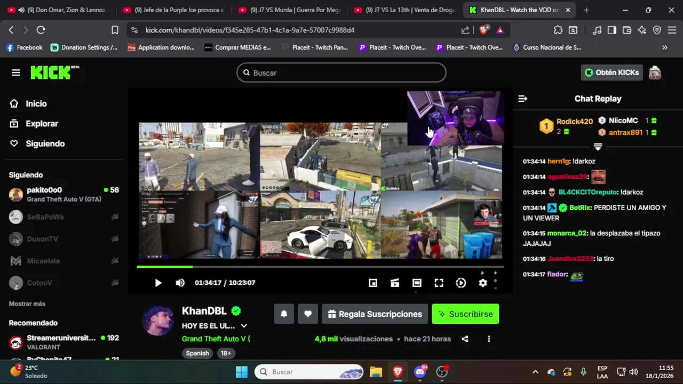Open Brave Shields lion icon

(484, 30)
